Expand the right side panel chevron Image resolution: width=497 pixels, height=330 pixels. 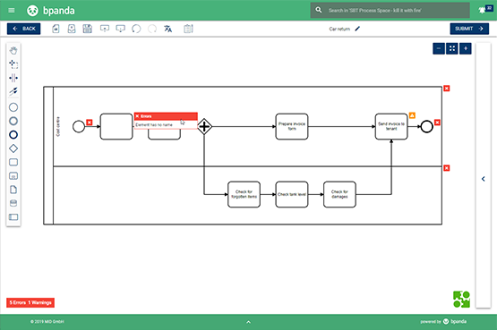483,179
